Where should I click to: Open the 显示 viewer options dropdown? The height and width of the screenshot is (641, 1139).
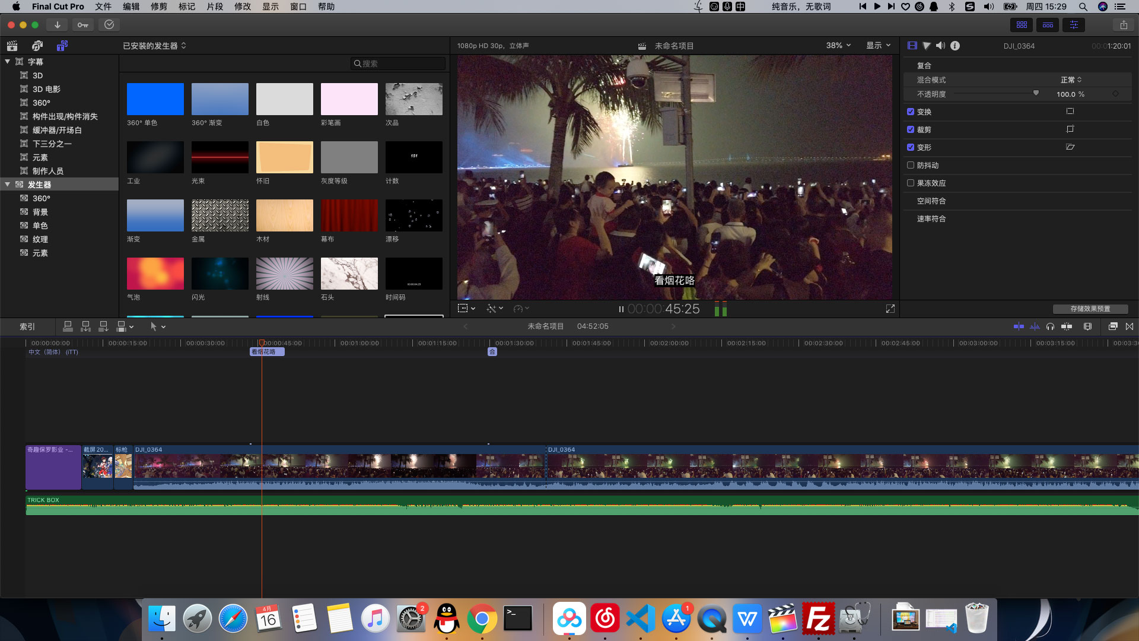[879, 46]
